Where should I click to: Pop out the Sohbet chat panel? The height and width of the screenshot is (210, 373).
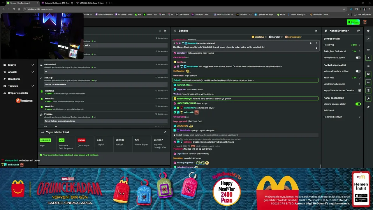(x=316, y=31)
